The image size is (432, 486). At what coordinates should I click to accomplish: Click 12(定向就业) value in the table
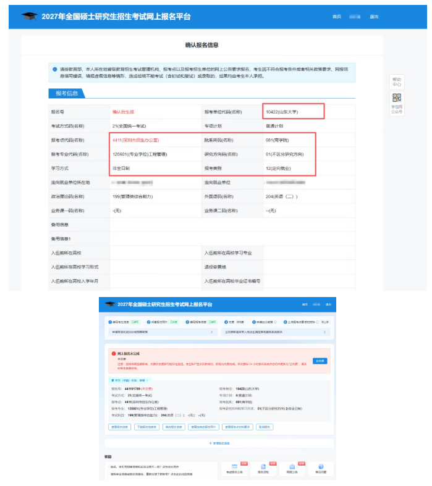278,169
